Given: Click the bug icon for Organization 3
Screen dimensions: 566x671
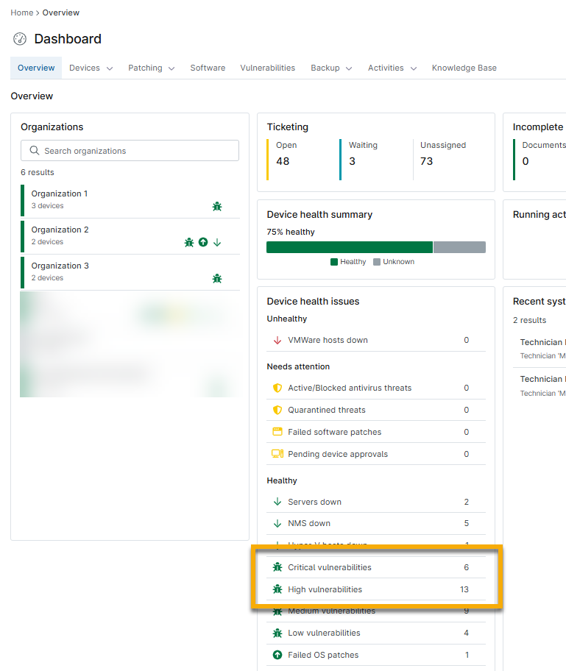Looking at the screenshot, I should [217, 278].
